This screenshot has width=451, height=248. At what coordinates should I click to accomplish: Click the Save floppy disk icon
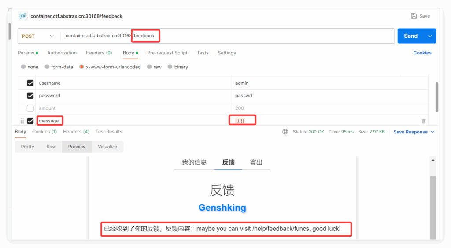(x=414, y=16)
